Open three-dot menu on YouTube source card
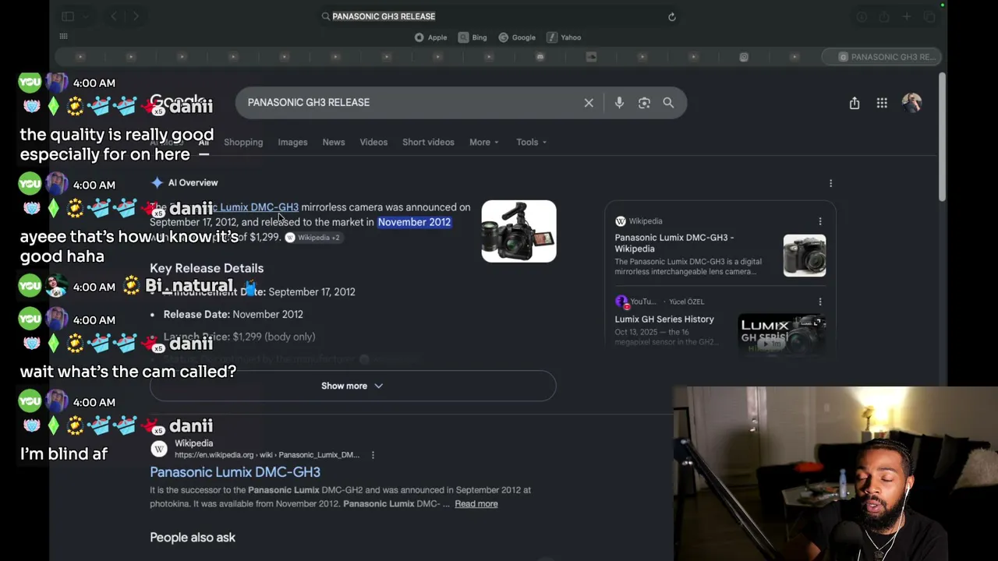The image size is (998, 561). [x=820, y=302]
